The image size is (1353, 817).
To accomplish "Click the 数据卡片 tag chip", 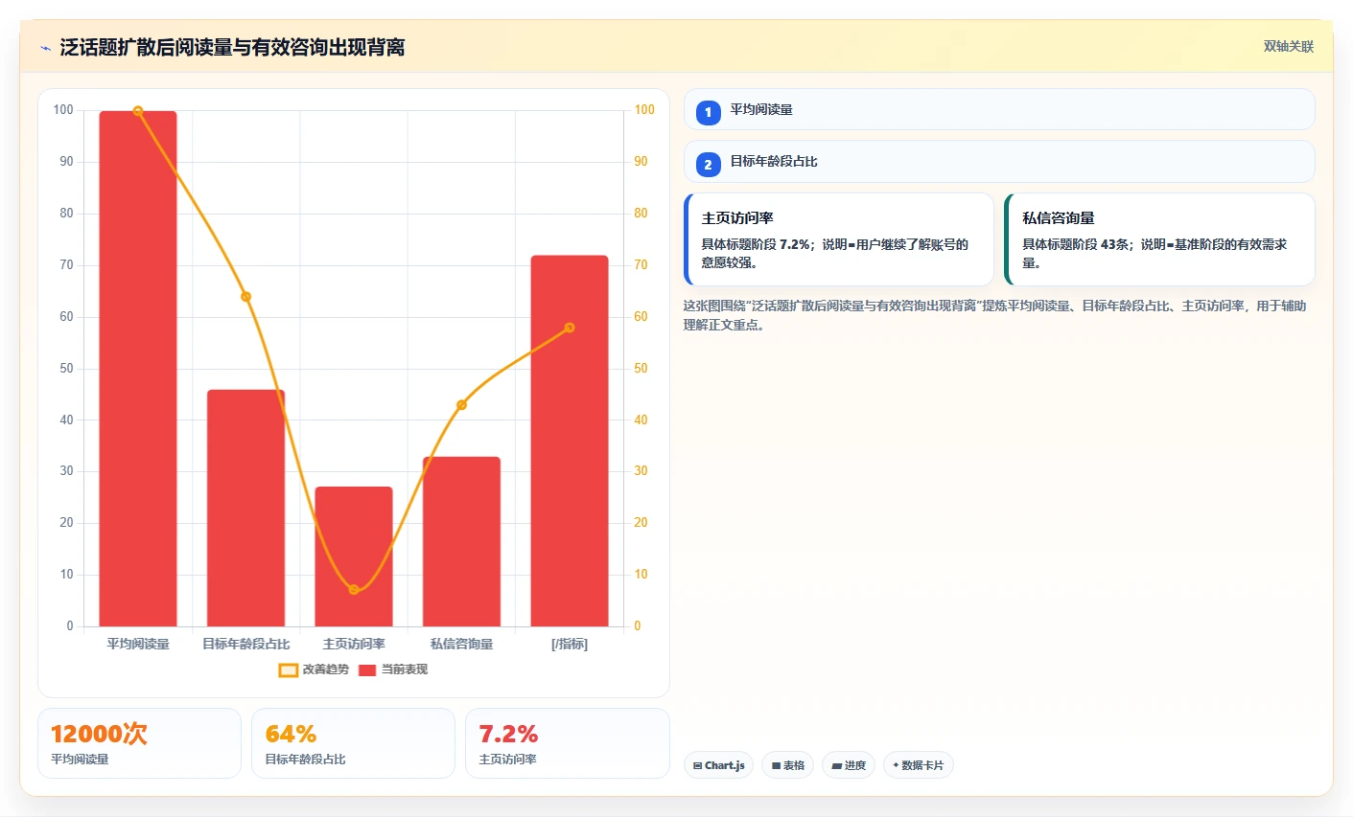I will (x=919, y=765).
